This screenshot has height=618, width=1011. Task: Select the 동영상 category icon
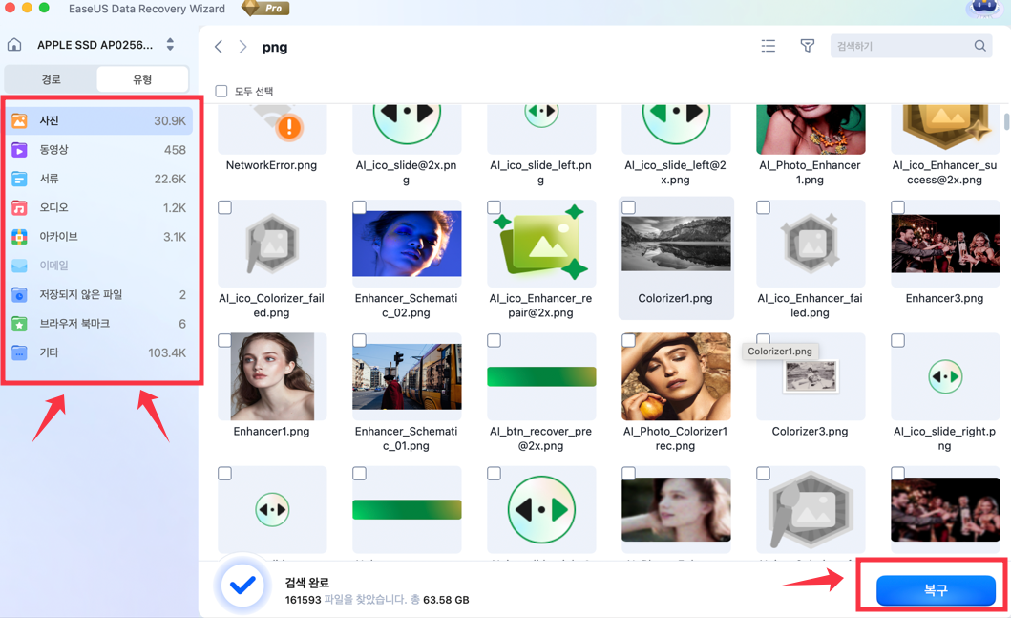click(19, 150)
